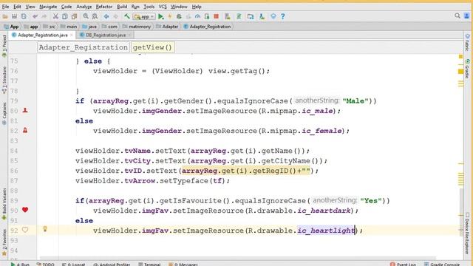
Task: Open the Build menu
Action: coord(122,7)
